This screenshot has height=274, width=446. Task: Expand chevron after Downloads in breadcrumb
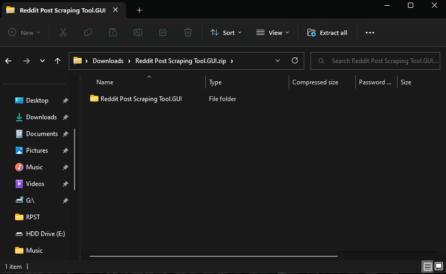click(129, 61)
